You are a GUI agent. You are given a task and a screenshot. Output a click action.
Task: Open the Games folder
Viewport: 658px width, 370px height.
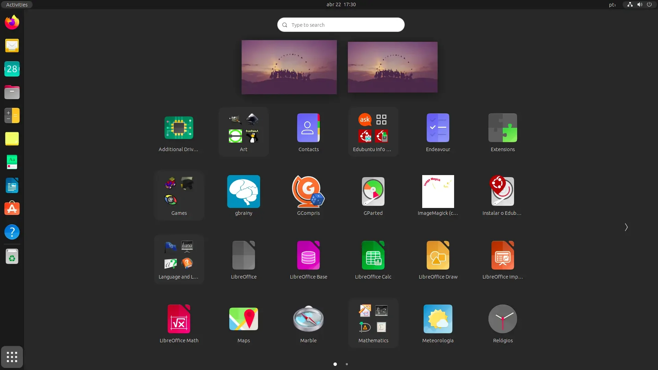(179, 196)
